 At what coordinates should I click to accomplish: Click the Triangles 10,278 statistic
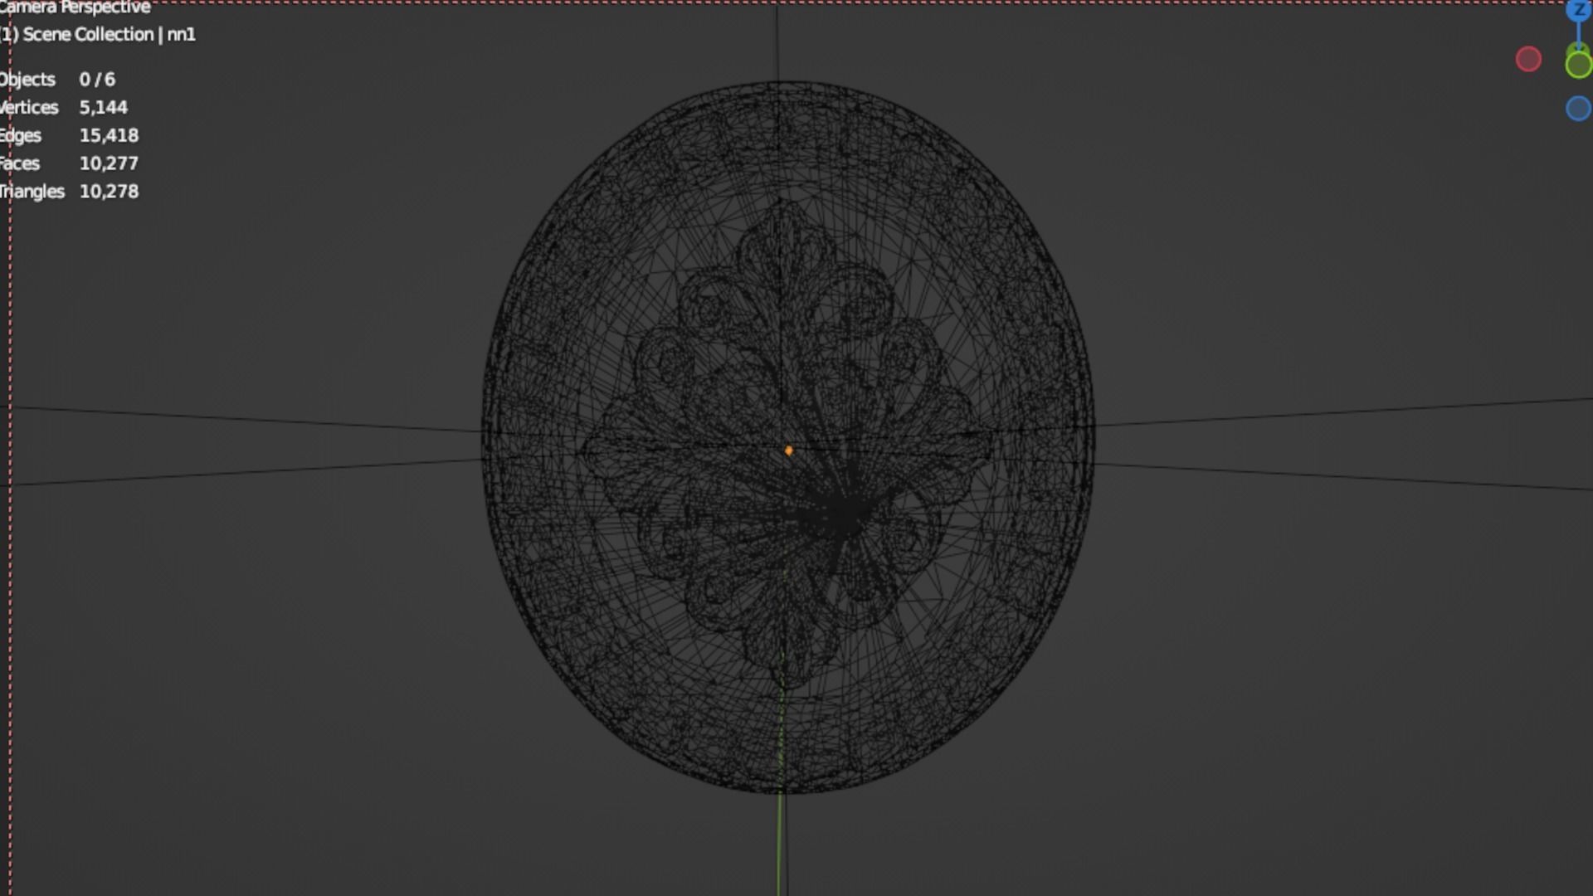tap(68, 192)
